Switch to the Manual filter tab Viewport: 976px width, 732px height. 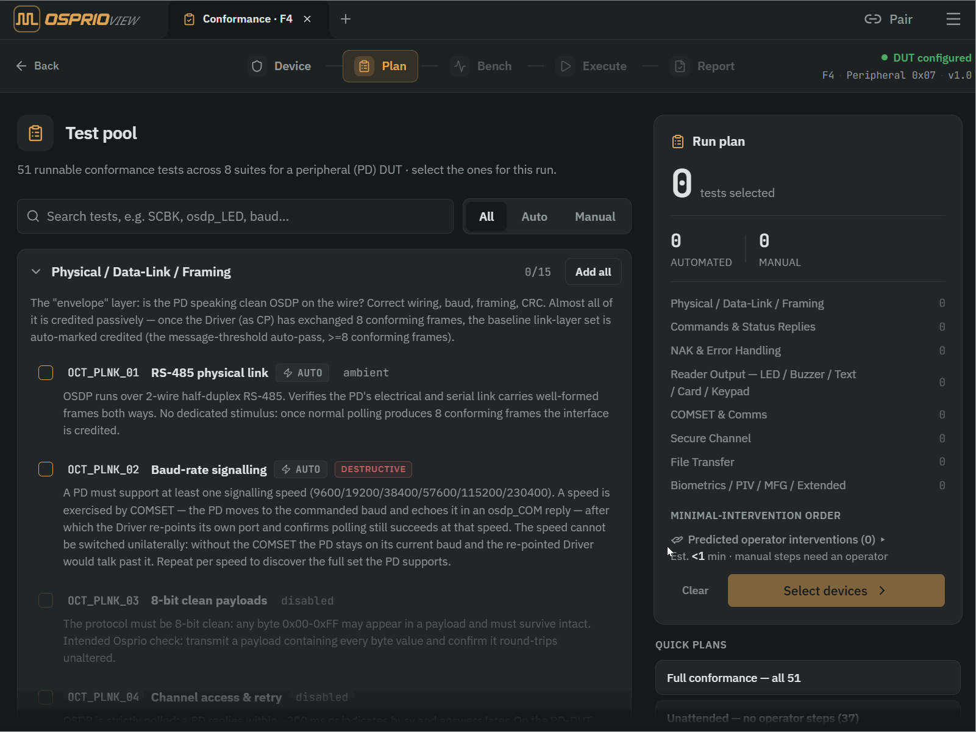click(x=595, y=217)
